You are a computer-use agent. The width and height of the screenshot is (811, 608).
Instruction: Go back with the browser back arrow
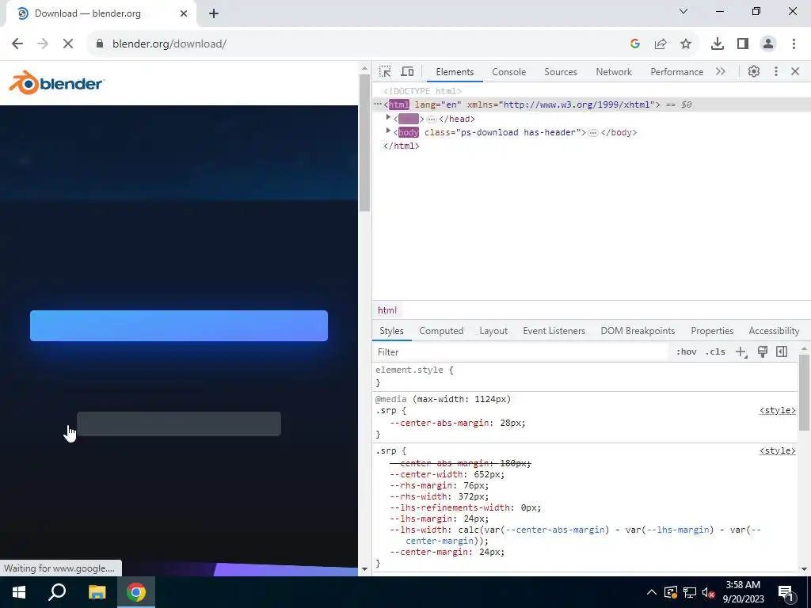point(17,44)
